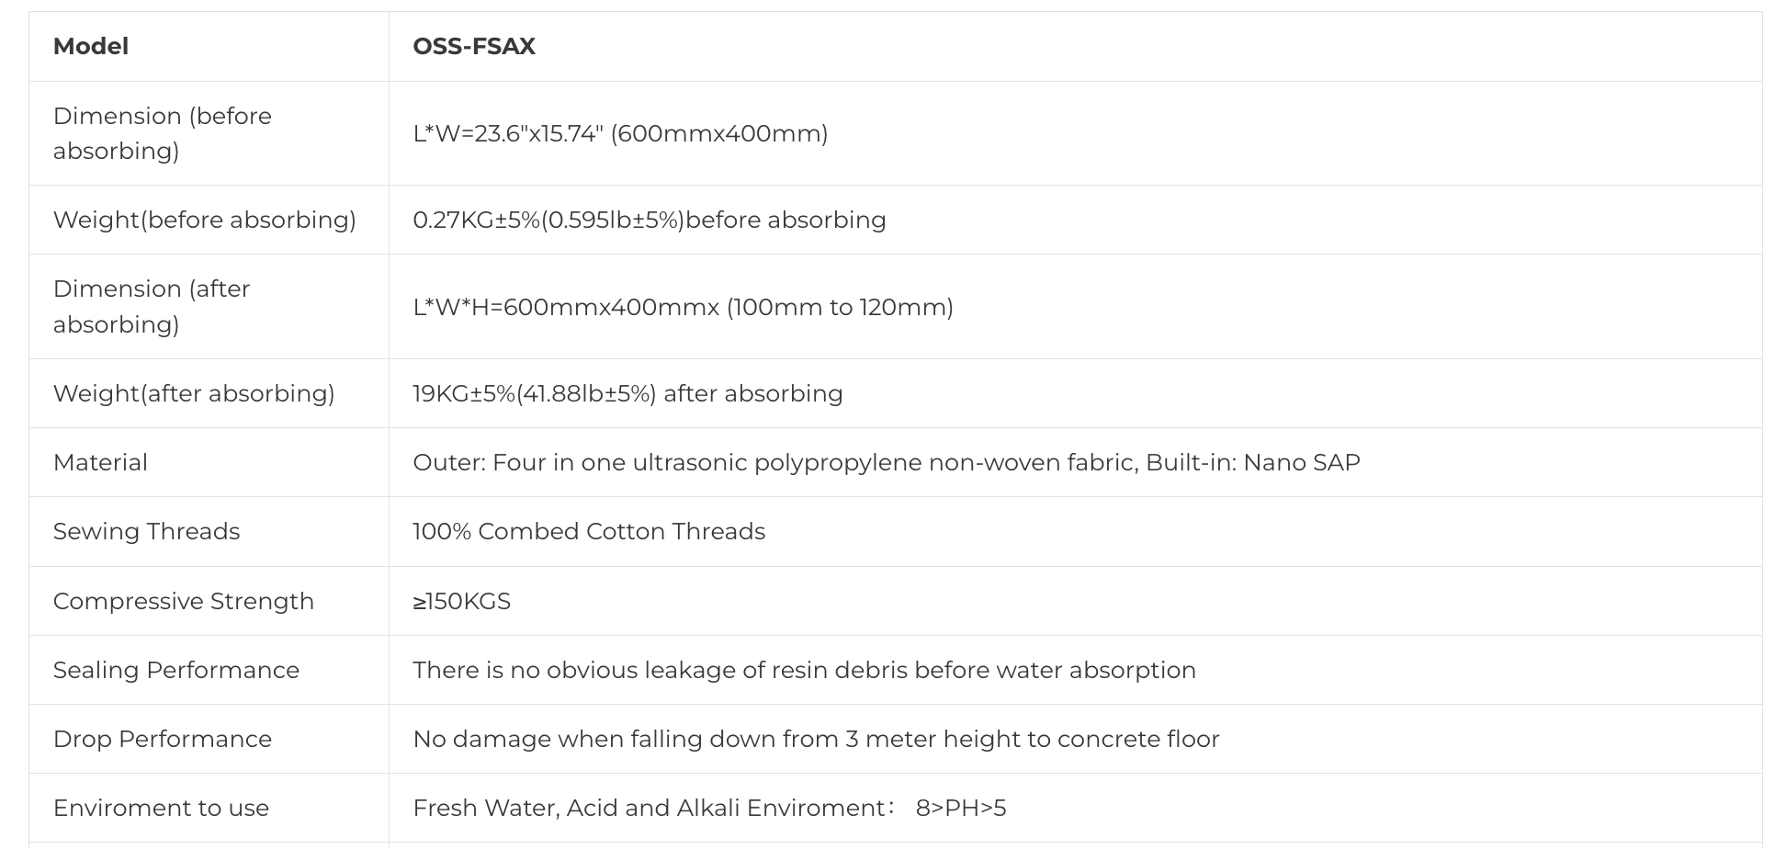Click the 19KG±5% after absorbing value
The image size is (1786, 849).
(x=627, y=393)
